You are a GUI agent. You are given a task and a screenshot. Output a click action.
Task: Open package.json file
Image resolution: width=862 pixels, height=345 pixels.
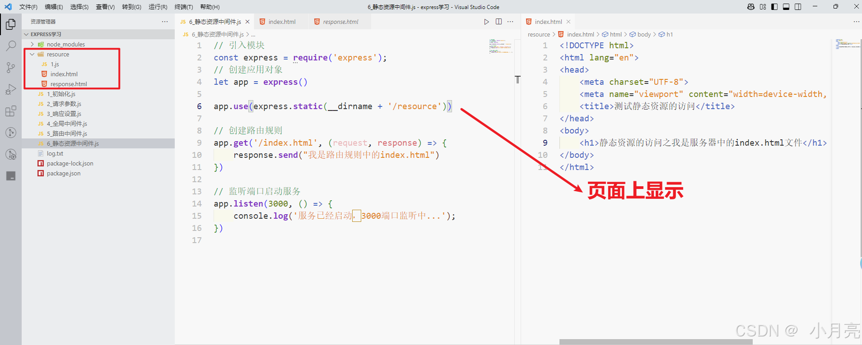(98, 173)
